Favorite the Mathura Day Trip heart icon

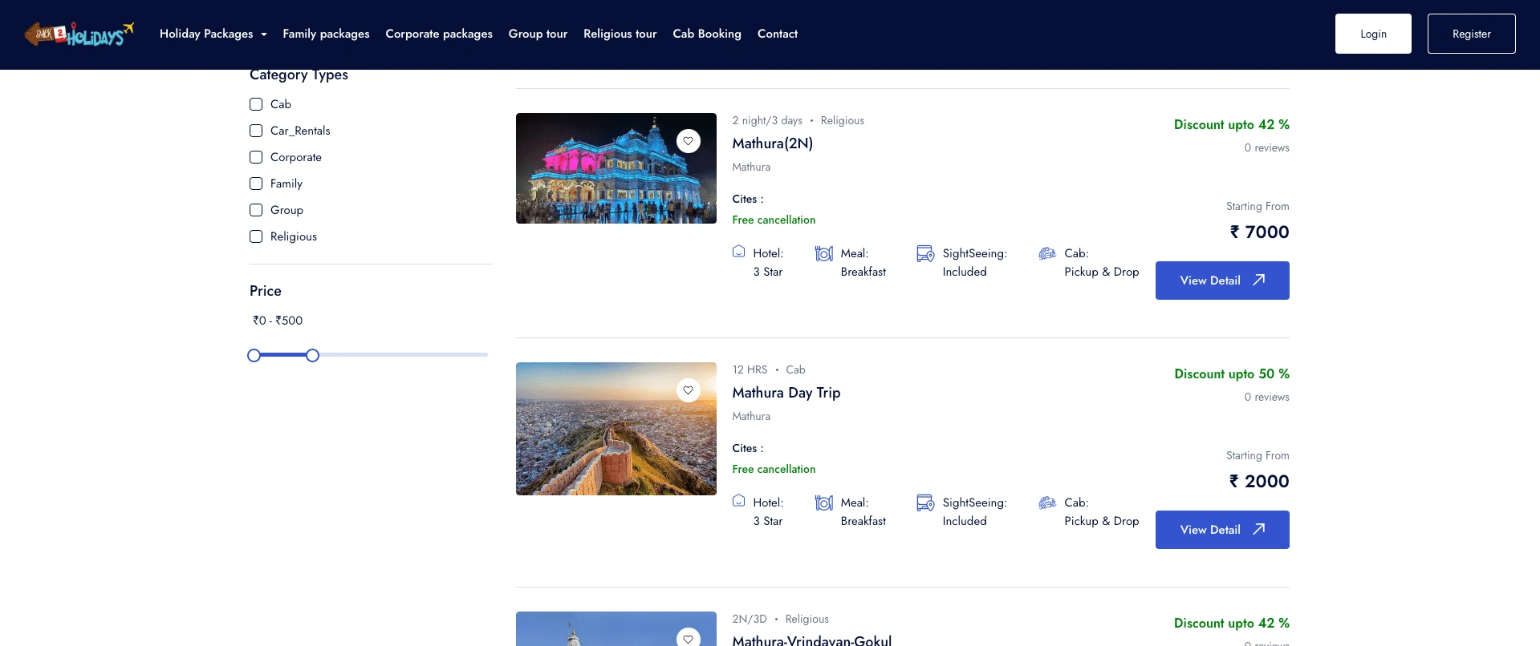(x=688, y=390)
